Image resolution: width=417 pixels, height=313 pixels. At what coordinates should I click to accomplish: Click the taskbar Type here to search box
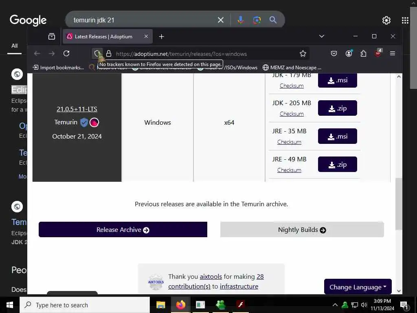click(x=85, y=305)
